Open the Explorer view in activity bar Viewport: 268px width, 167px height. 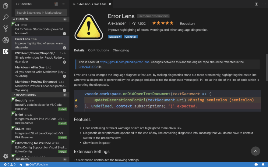click(x=6, y=6)
